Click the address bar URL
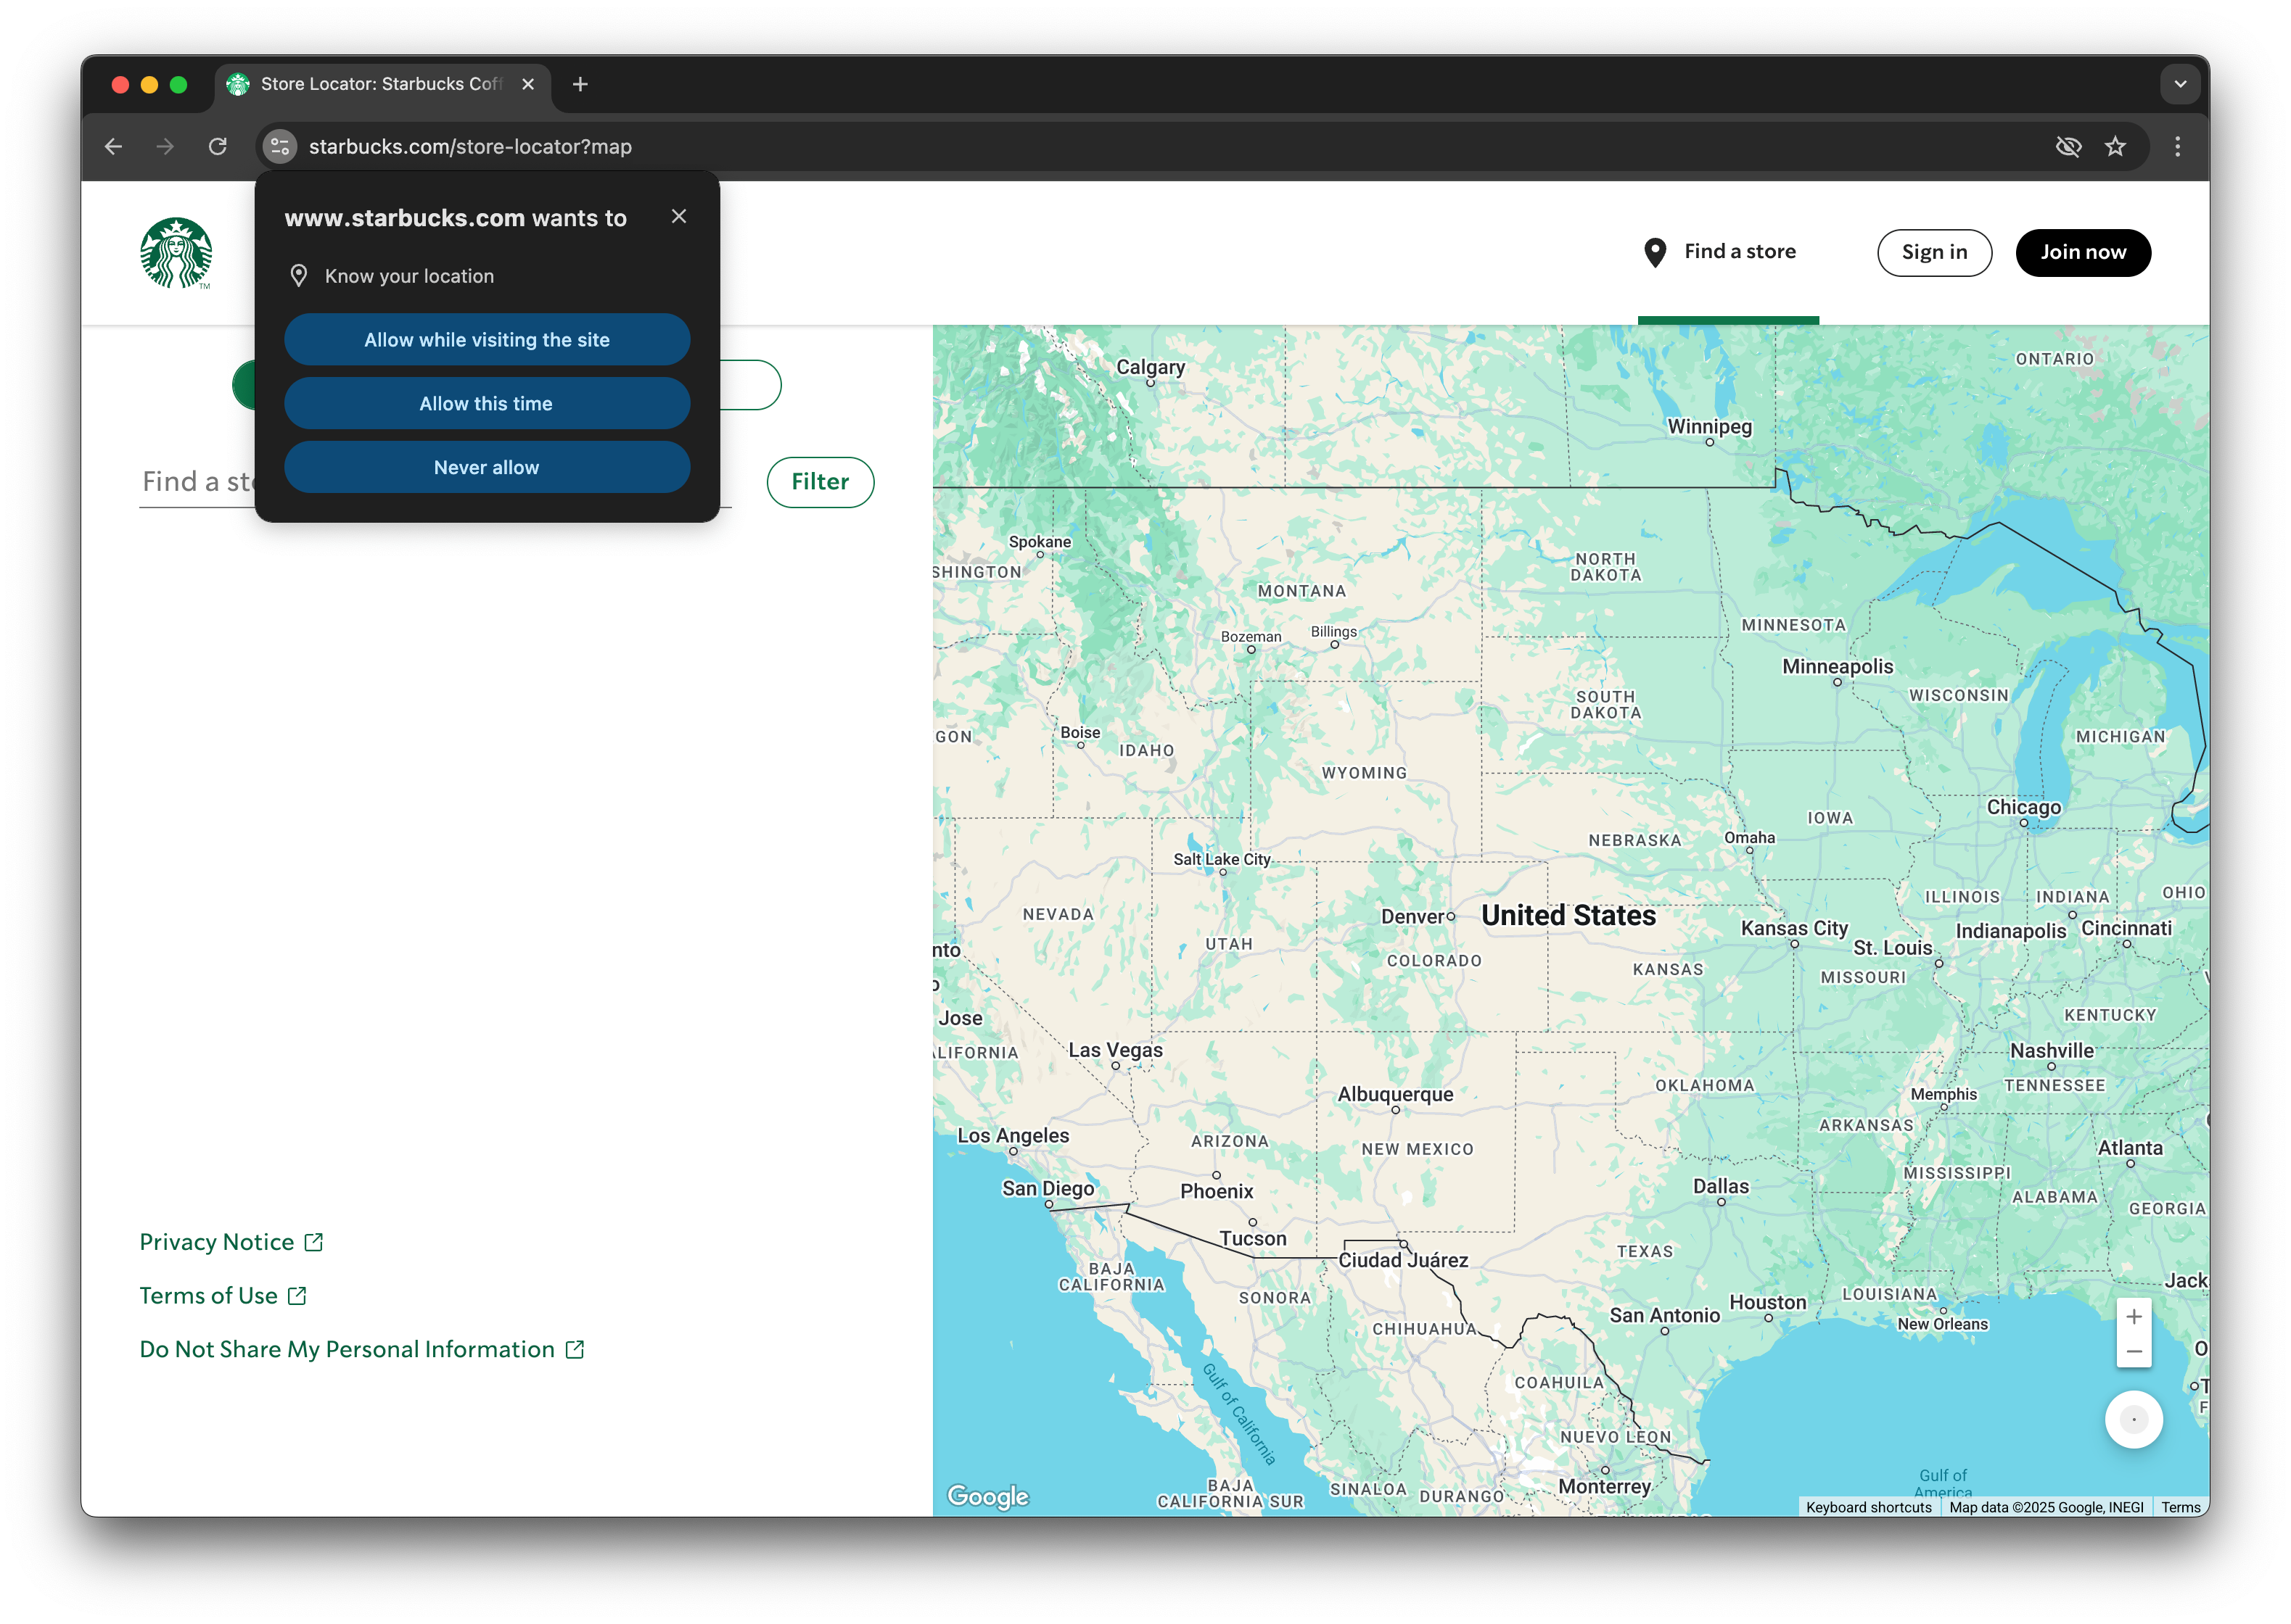Image resolution: width=2291 pixels, height=1624 pixels. point(470,147)
